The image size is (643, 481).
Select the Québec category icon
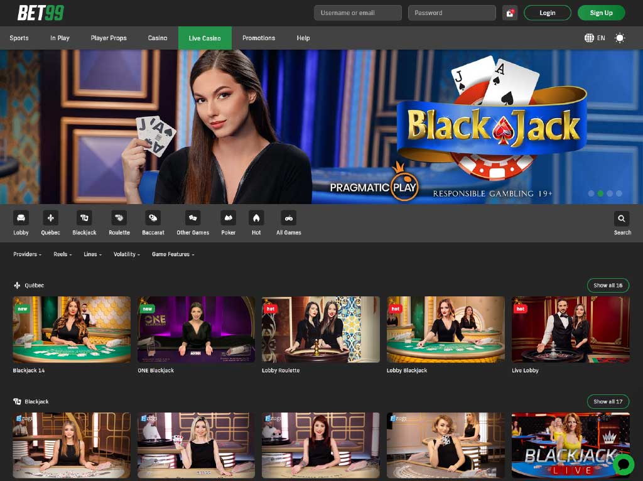(50, 218)
